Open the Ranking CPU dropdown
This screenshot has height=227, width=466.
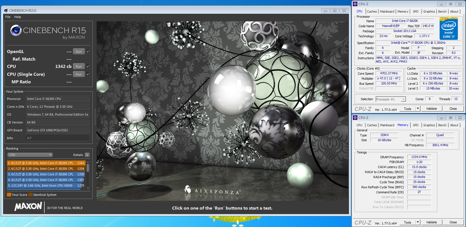pos(30,155)
